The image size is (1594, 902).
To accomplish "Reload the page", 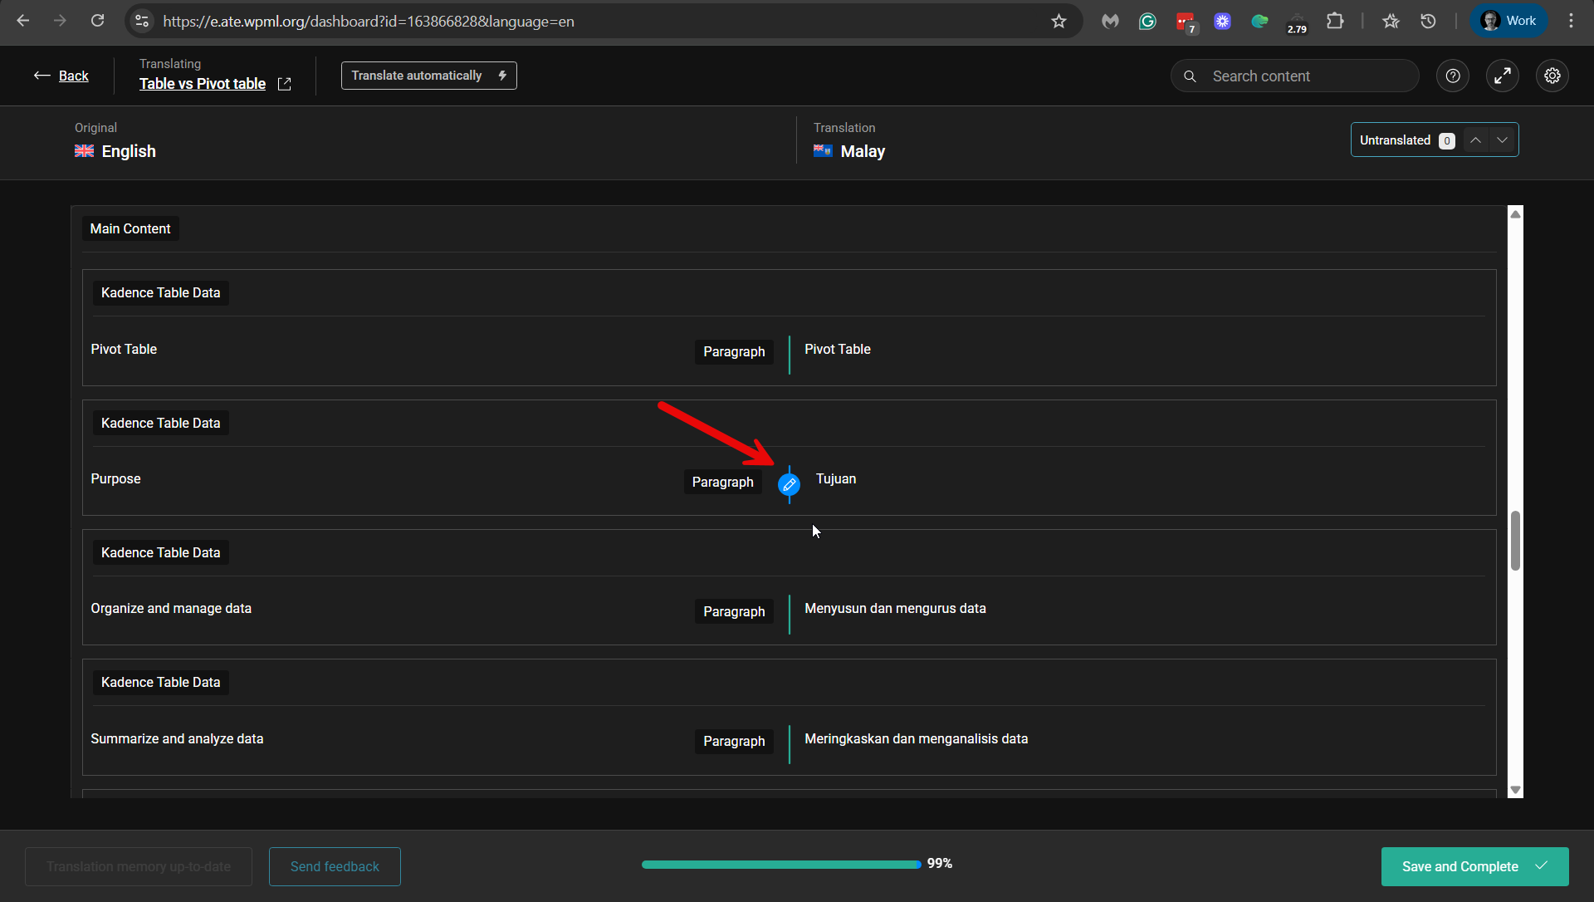I will 98,22.
